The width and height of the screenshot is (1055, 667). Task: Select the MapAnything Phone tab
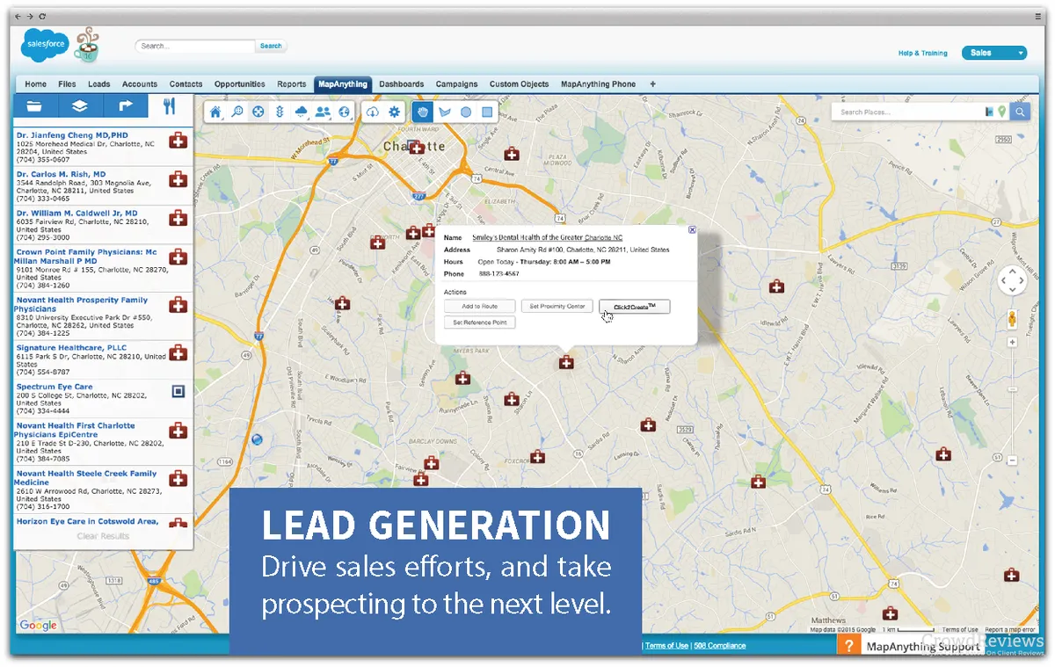598,84
